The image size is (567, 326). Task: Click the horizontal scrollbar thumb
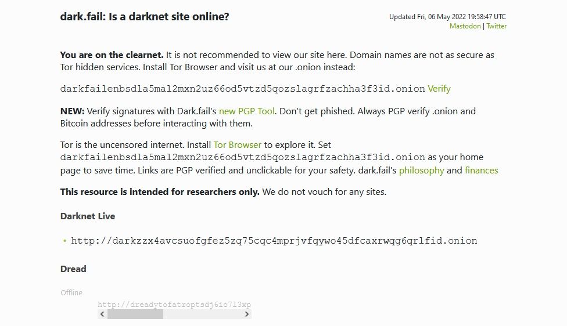tap(135, 314)
